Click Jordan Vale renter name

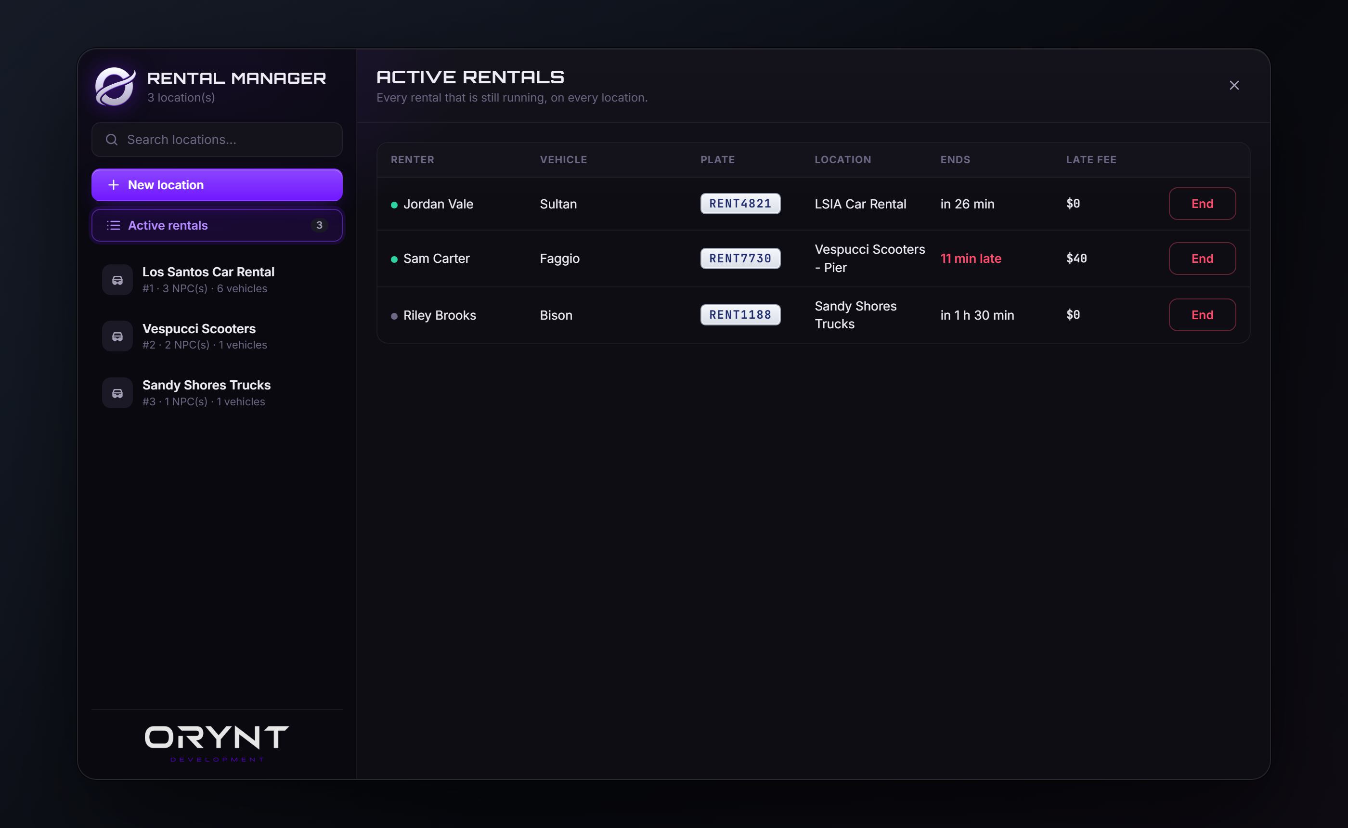[438, 204]
